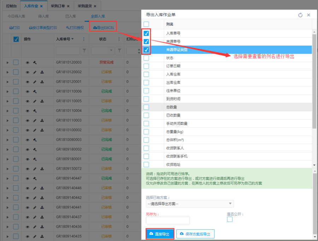The height and width of the screenshot is (241, 318).
Task: Check the 订单日期 column checkbox
Action: coord(146,66)
